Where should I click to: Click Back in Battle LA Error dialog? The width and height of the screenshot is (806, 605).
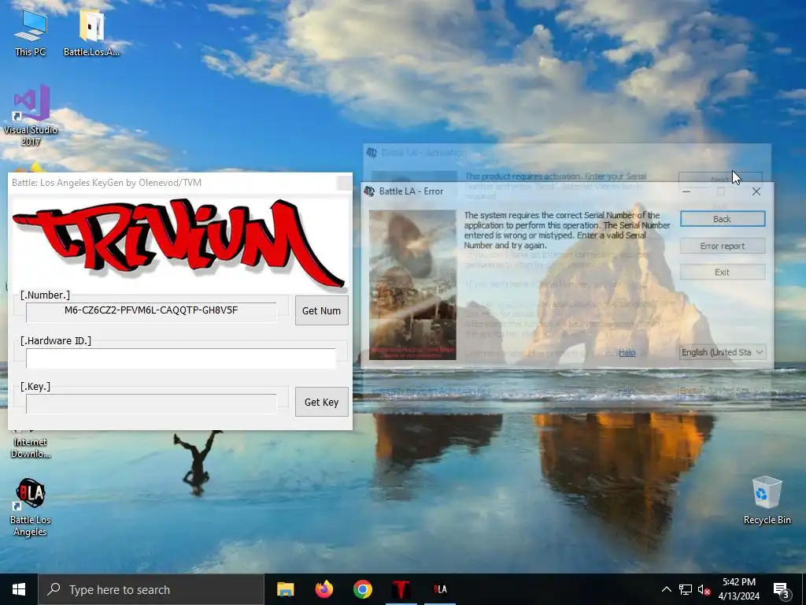click(x=723, y=219)
